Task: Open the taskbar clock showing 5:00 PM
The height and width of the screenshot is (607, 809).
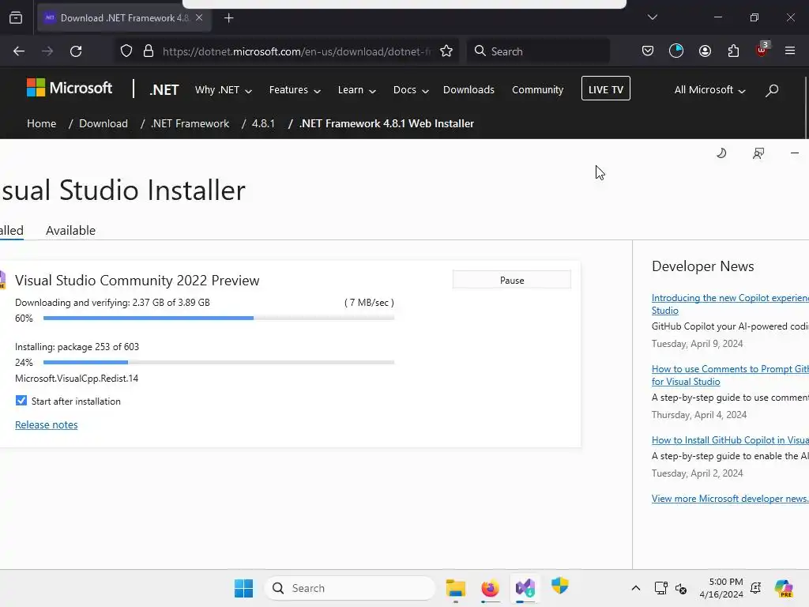Action: tap(721, 588)
